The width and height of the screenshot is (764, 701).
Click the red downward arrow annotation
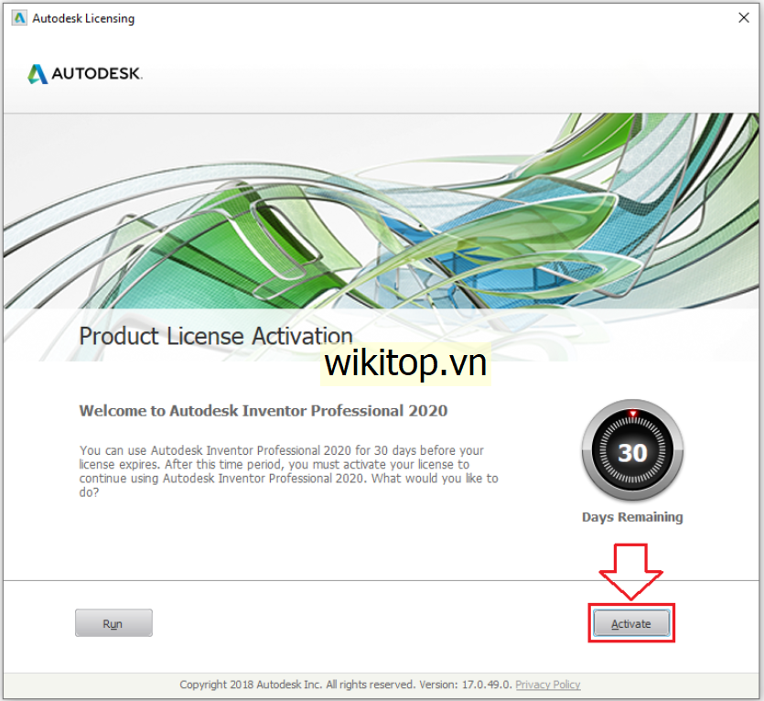[x=630, y=571]
